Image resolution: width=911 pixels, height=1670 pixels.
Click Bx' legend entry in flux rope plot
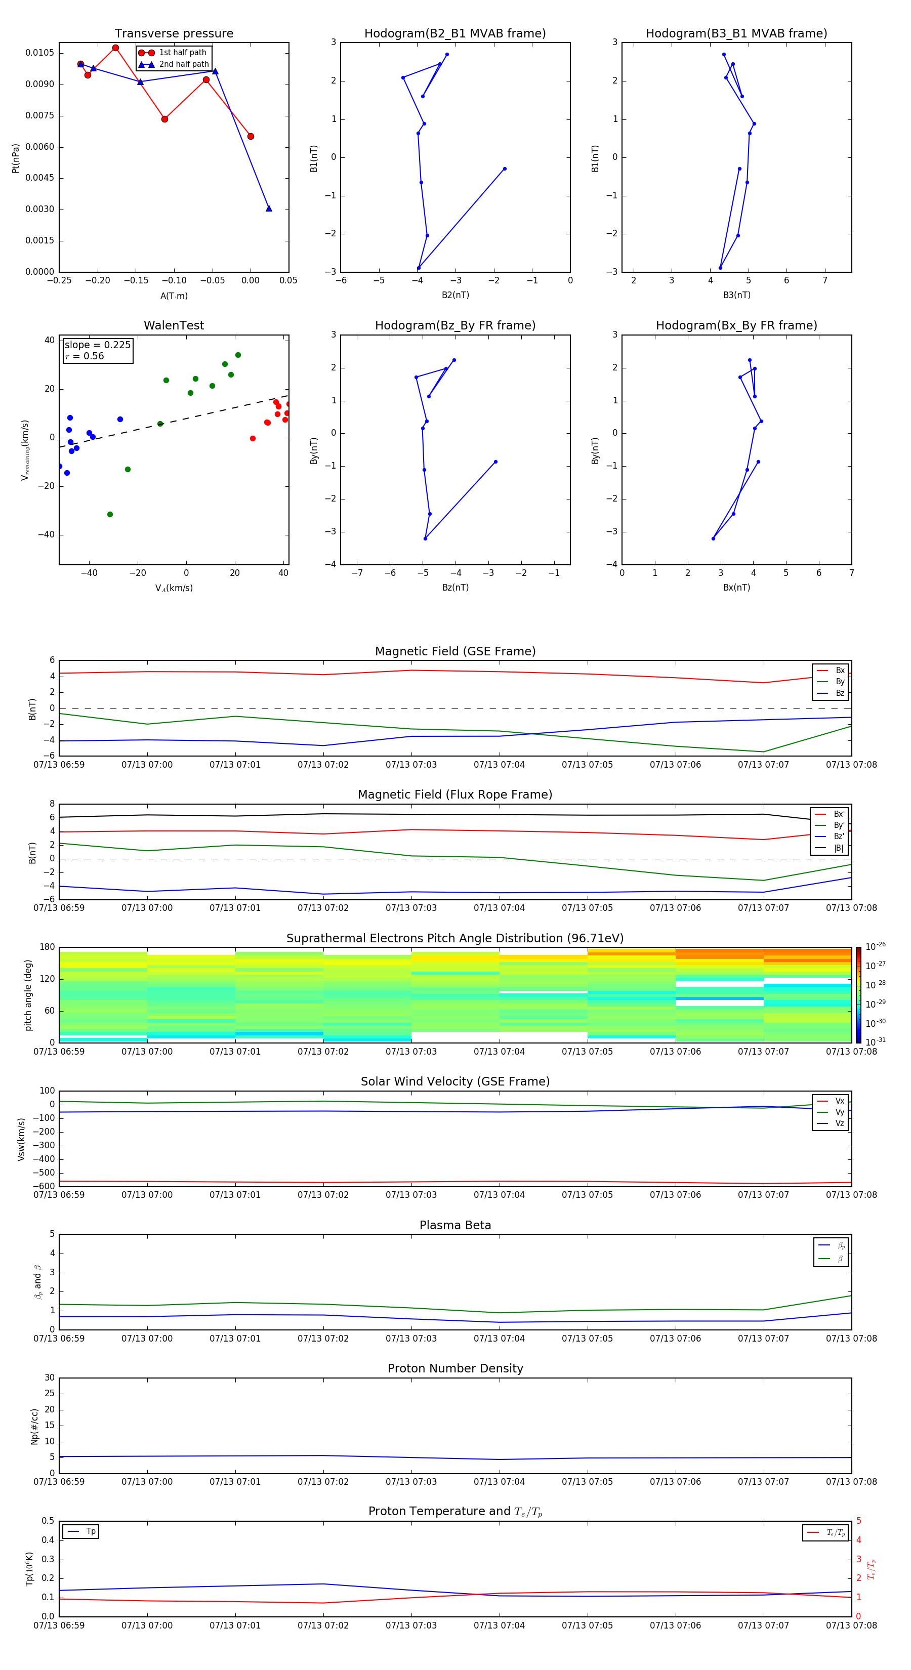(x=830, y=814)
